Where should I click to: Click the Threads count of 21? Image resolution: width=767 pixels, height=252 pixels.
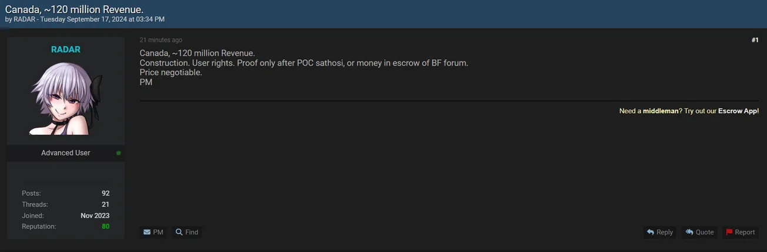click(105, 205)
